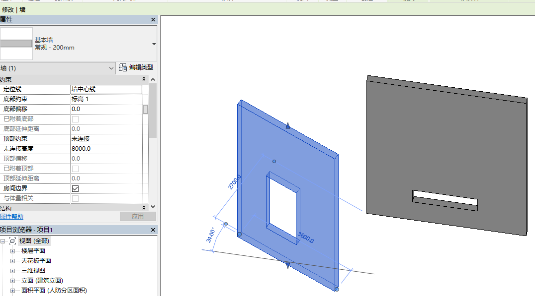Viewport: 535px width, 296px height.
Task: Expand the 立面 (建筑立面) tree node
Action: tap(12, 281)
